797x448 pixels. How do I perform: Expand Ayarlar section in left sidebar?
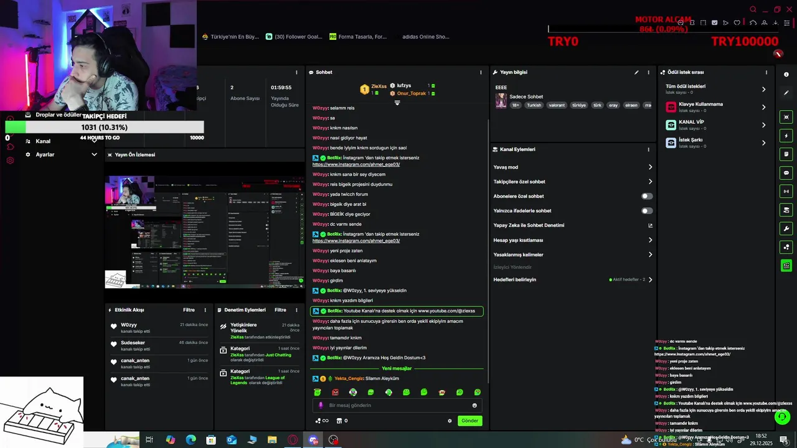tap(94, 154)
